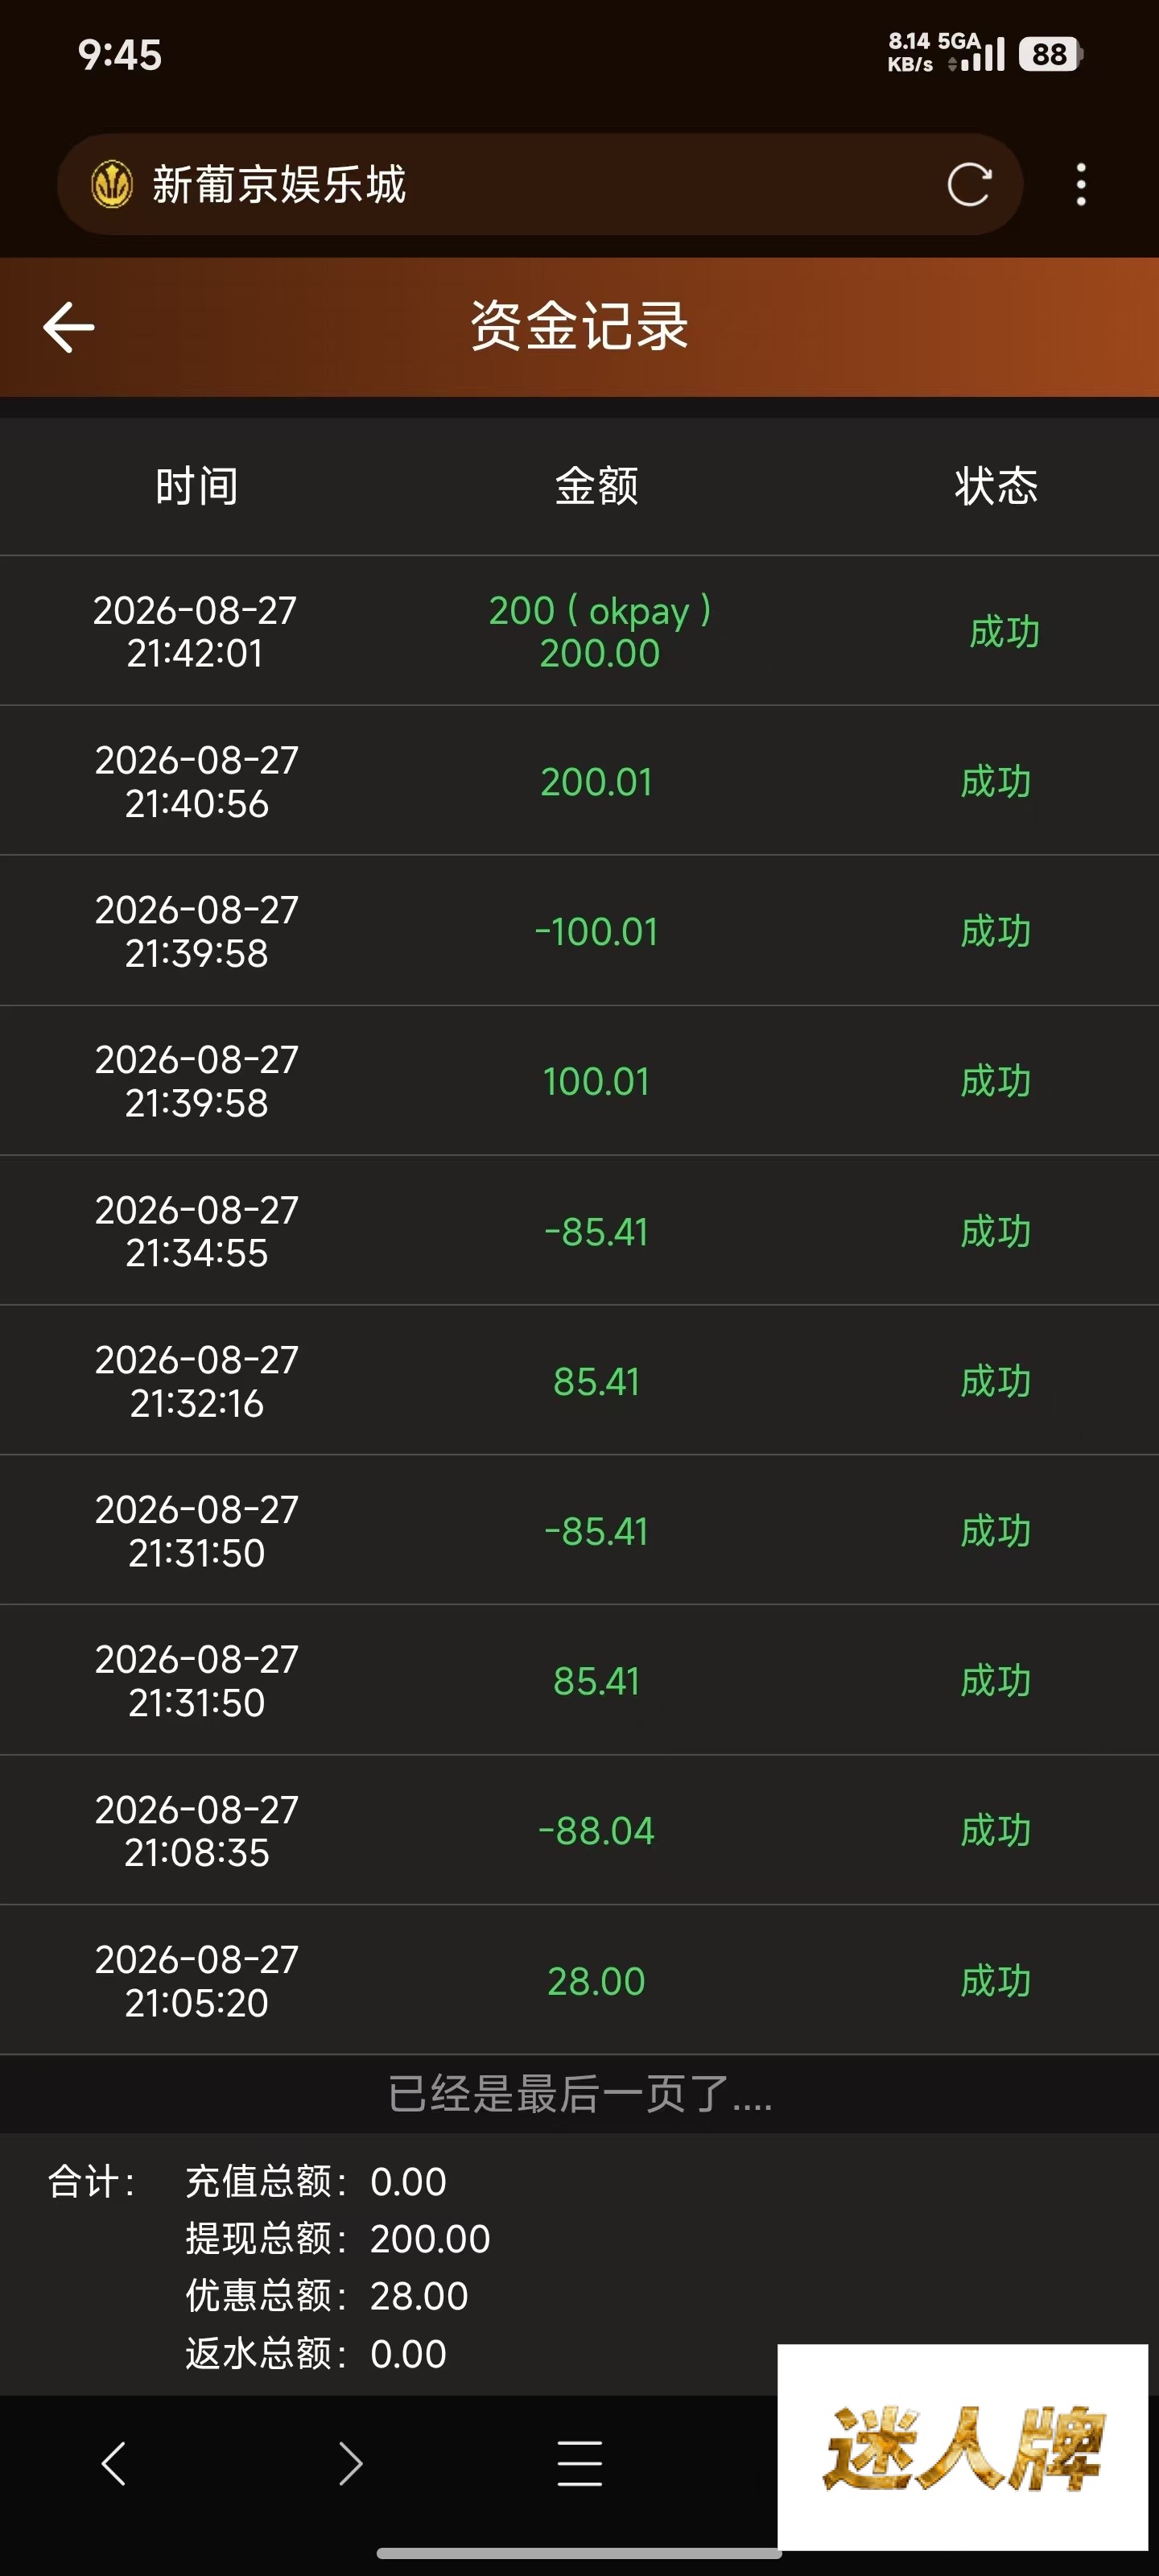
Task: Tap the golden site logo in the address bar
Action: coord(112,185)
